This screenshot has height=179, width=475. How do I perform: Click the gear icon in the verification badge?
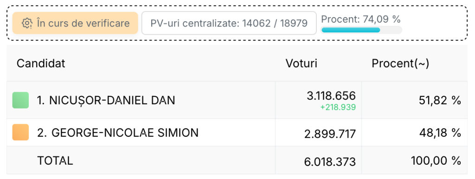pyautogui.click(x=27, y=23)
